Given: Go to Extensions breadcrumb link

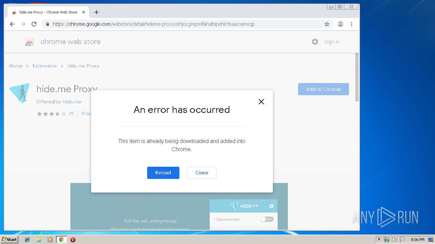Looking at the screenshot, I should (x=45, y=66).
